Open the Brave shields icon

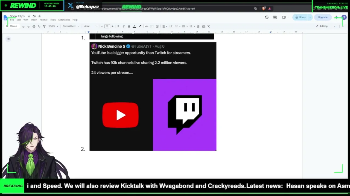(x=264, y=9)
